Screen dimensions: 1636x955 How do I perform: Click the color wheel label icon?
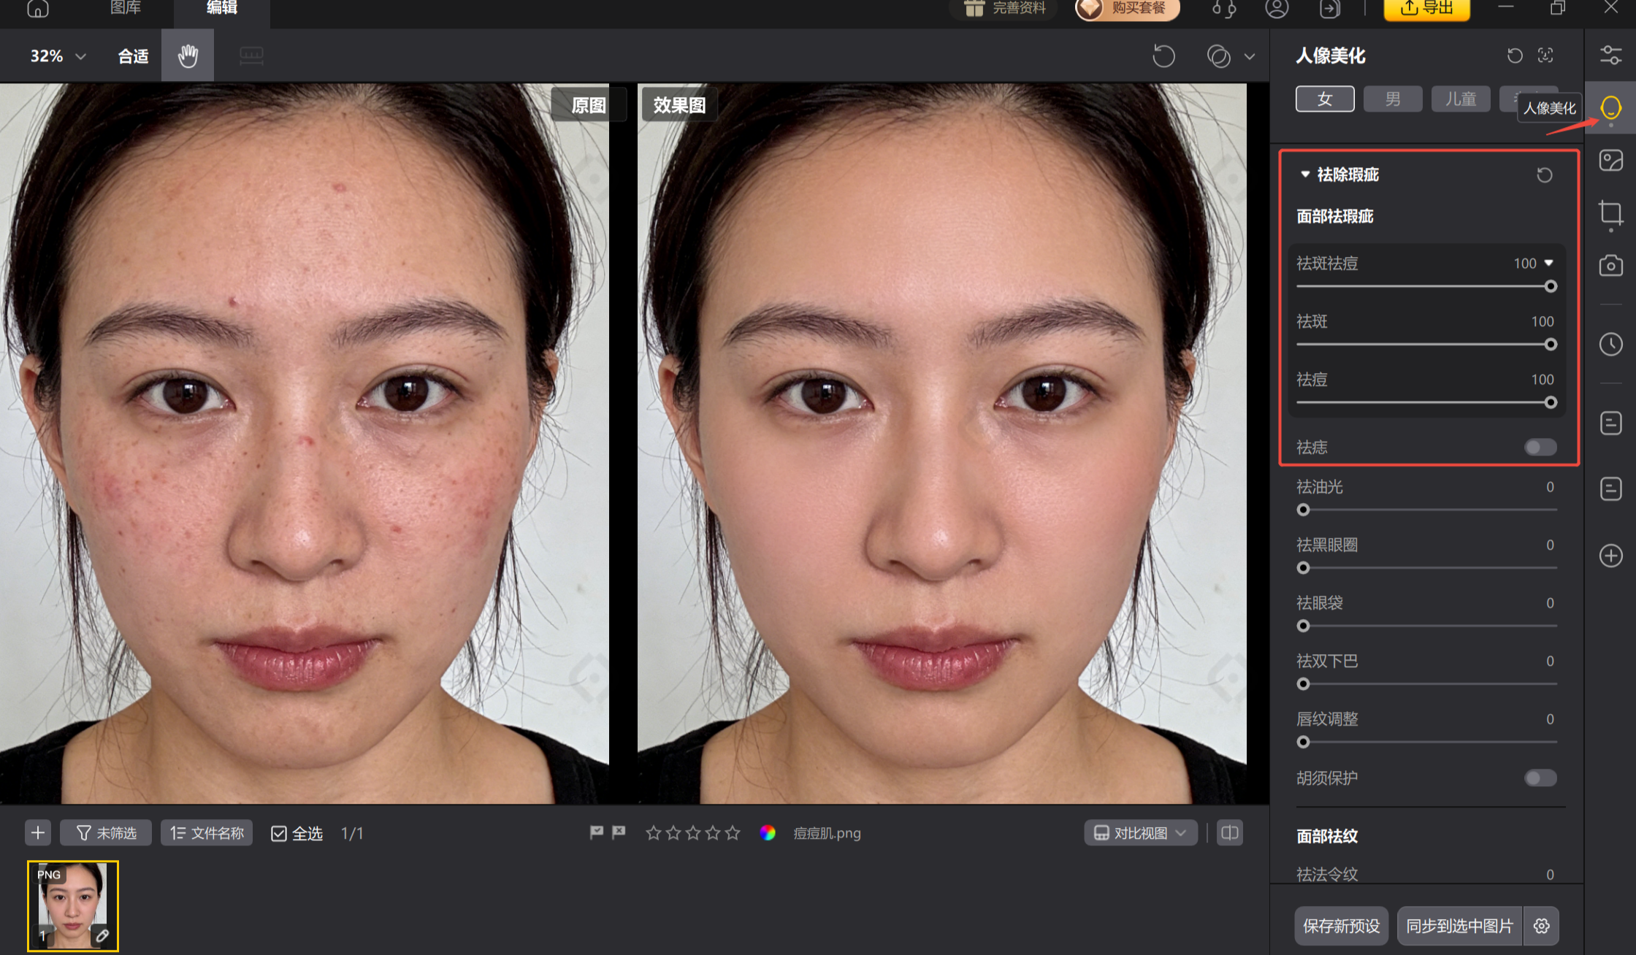point(767,833)
